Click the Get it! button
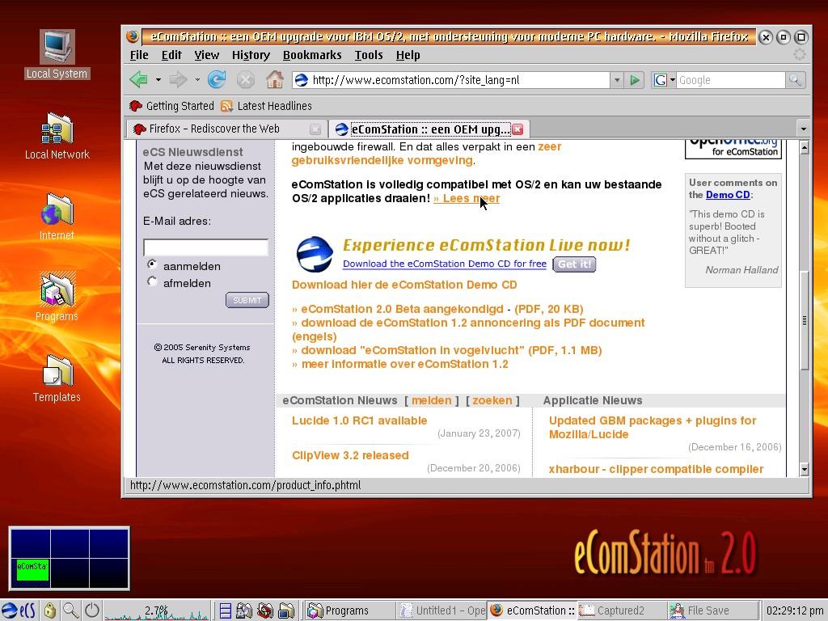This screenshot has width=828, height=621. coord(574,264)
